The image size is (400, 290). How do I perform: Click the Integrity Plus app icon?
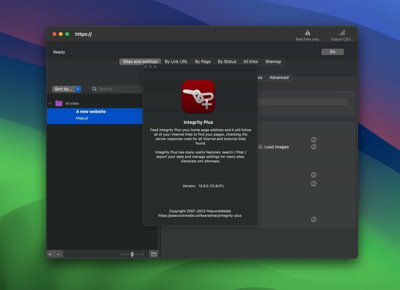coord(198,97)
